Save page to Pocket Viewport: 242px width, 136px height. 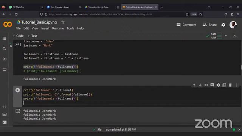pyautogui.click(x=226, y=14)
